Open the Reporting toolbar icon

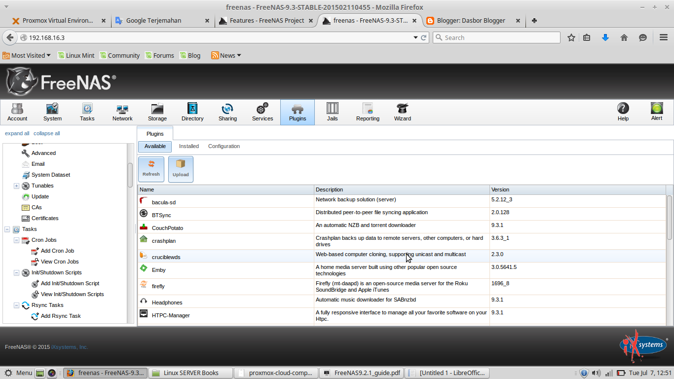[x=368, y=112]
